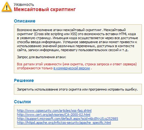Image resolution: width=144 pixels, height=130 pixels.
Task: Click the 'Ссылки' section heading
Action: (22, 102)
